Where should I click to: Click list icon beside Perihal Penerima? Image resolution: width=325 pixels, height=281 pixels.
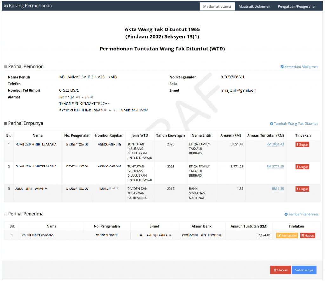click(x=6, y=214)
